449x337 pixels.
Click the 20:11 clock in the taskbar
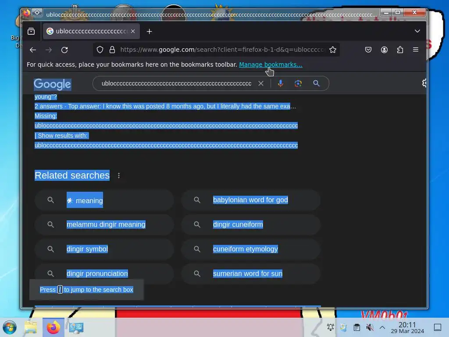[407, 327]
